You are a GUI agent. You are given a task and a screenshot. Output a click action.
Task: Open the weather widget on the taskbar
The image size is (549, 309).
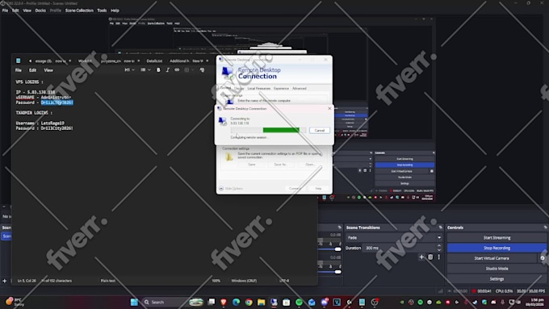(15, 302)
